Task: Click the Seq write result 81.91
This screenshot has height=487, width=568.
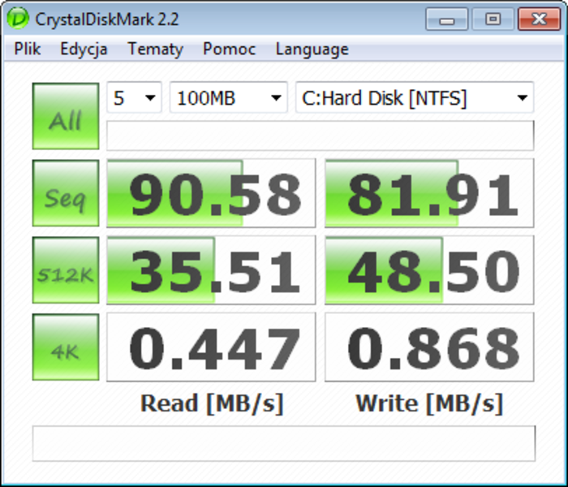Action: pyautogui.click(x=429, y=193)
